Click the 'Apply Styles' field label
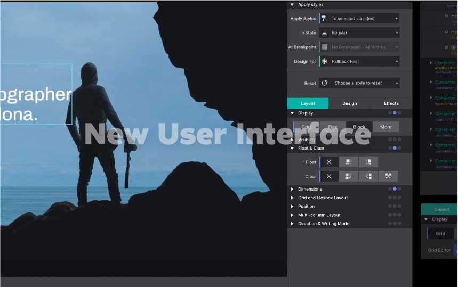This screenshot has width=458, height=287. coord(303,19)
